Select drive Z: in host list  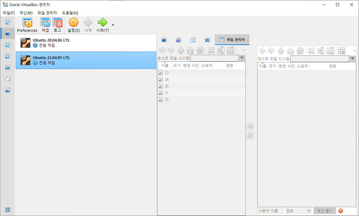(x=202, y=99)
